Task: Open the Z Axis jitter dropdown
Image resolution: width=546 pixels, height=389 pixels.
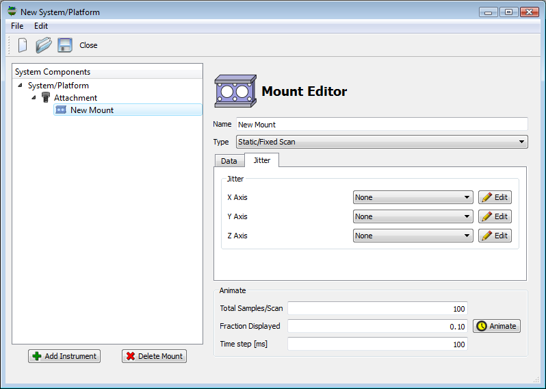Action: 413,236
